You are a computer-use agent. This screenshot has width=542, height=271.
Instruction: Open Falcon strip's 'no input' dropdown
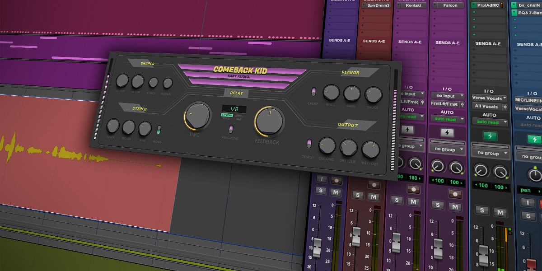pos(447,96)
